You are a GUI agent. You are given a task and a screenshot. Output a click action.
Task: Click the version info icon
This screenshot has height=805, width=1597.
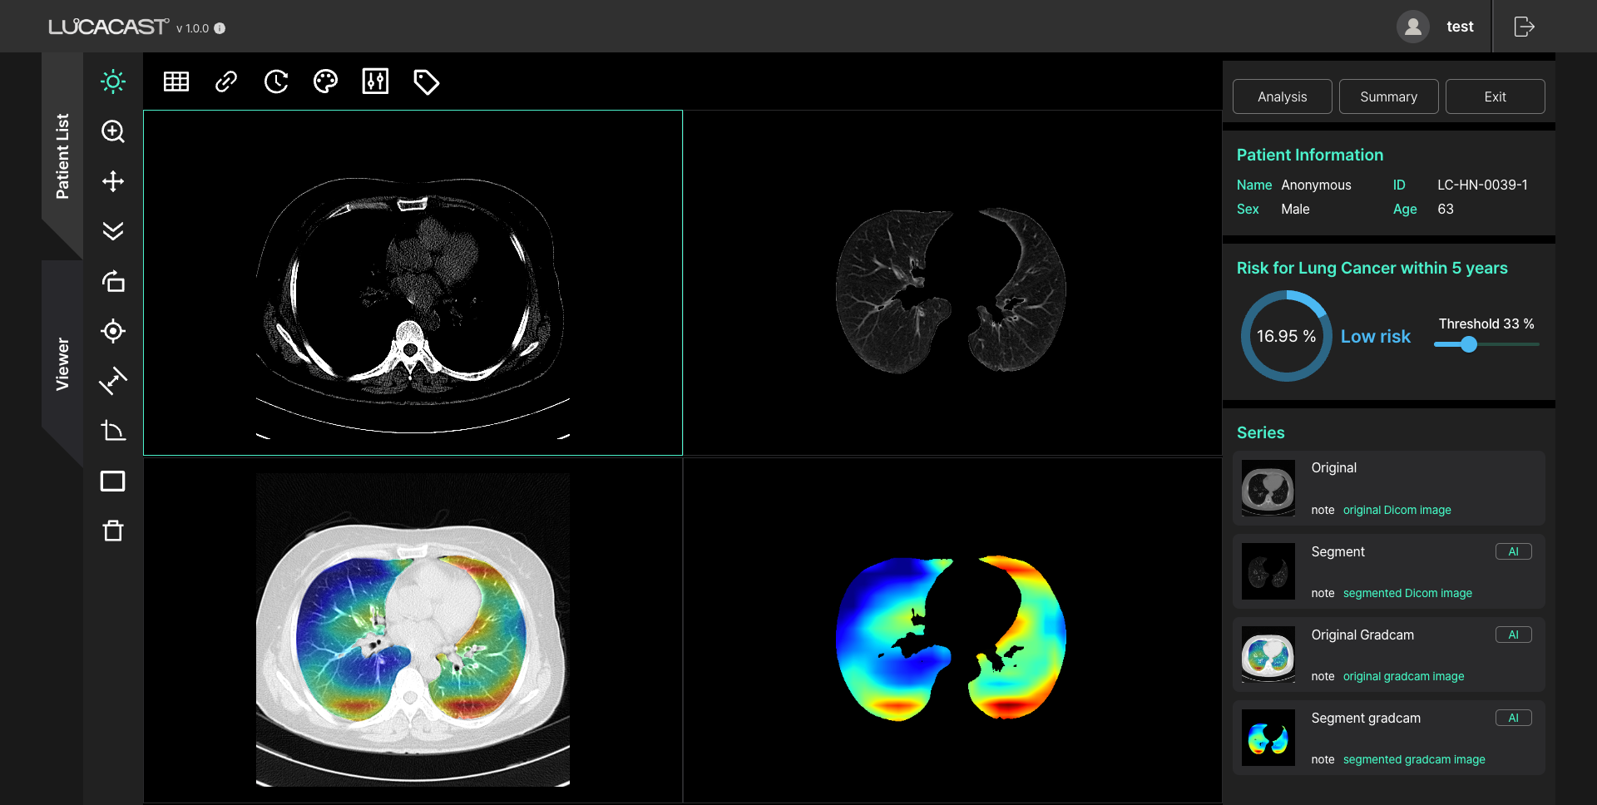click(x=220, y=28)
